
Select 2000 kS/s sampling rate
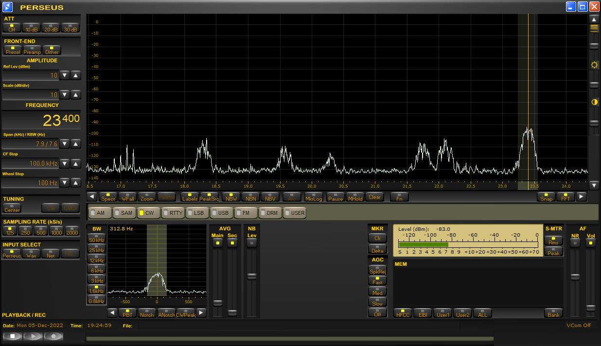[71, 231]
